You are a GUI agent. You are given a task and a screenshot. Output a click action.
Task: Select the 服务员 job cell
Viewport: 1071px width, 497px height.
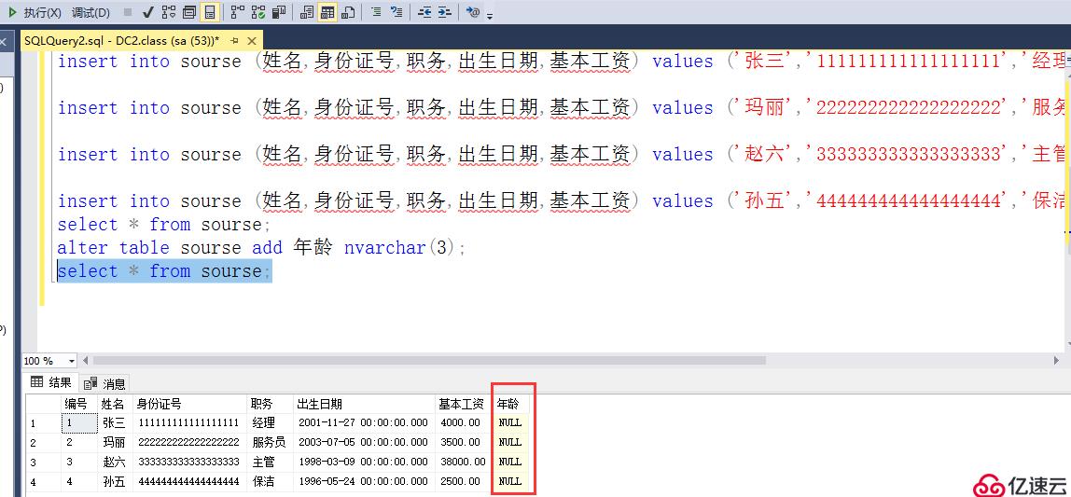(271, 442)
